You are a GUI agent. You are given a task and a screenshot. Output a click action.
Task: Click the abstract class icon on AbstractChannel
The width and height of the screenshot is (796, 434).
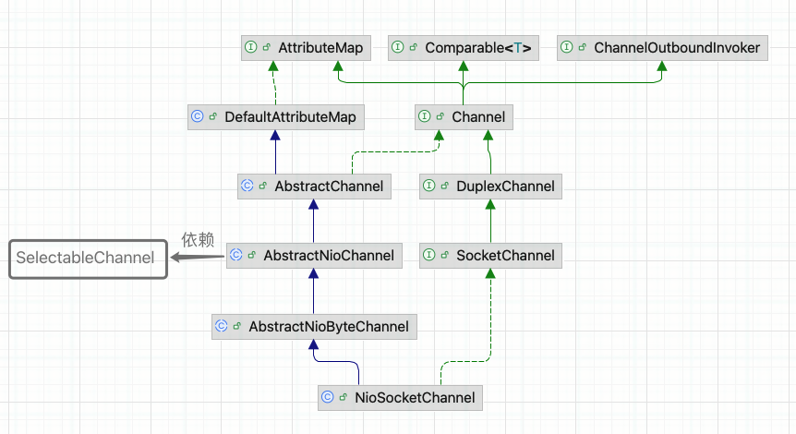click(247, 187)
